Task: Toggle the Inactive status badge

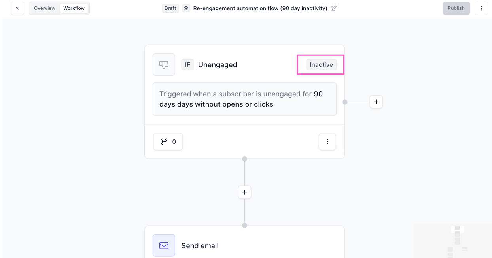Action: pyautogui.click(x=321, y=65)
